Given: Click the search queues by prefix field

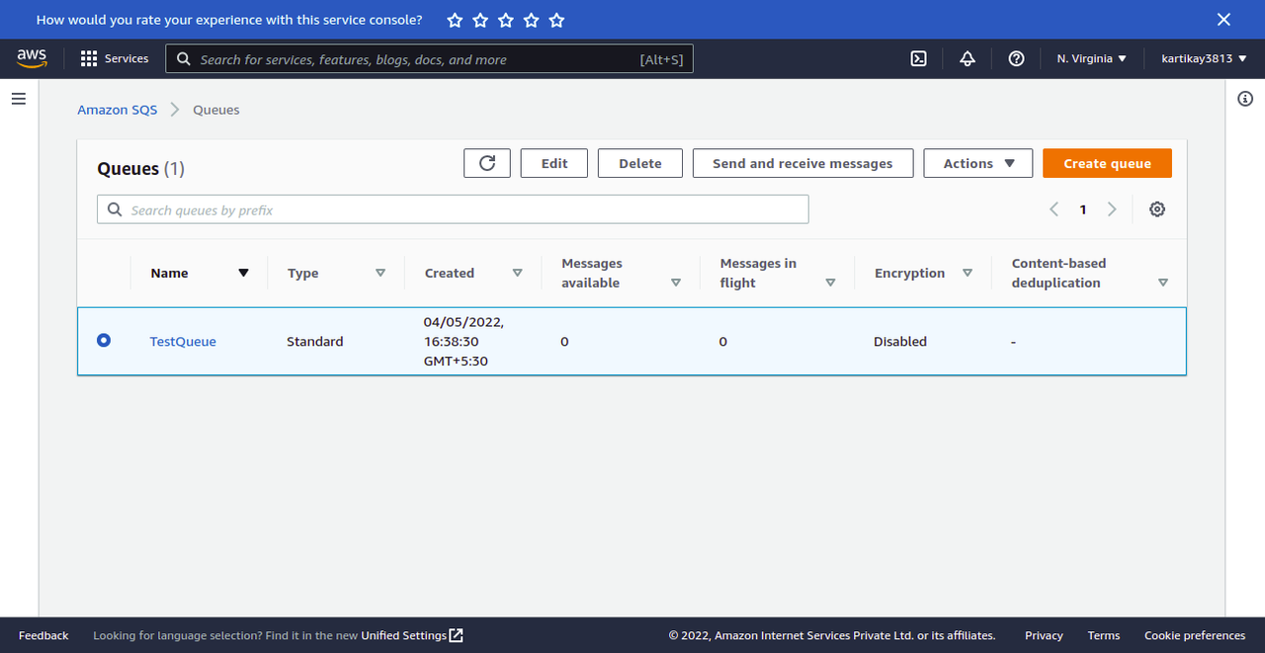Looking at the screenshot, I should pyautogui.click(x=453, y=209).
